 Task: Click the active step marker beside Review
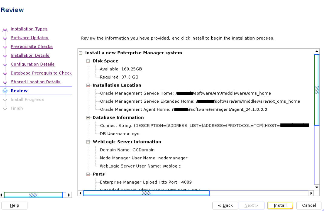(5, 91)
